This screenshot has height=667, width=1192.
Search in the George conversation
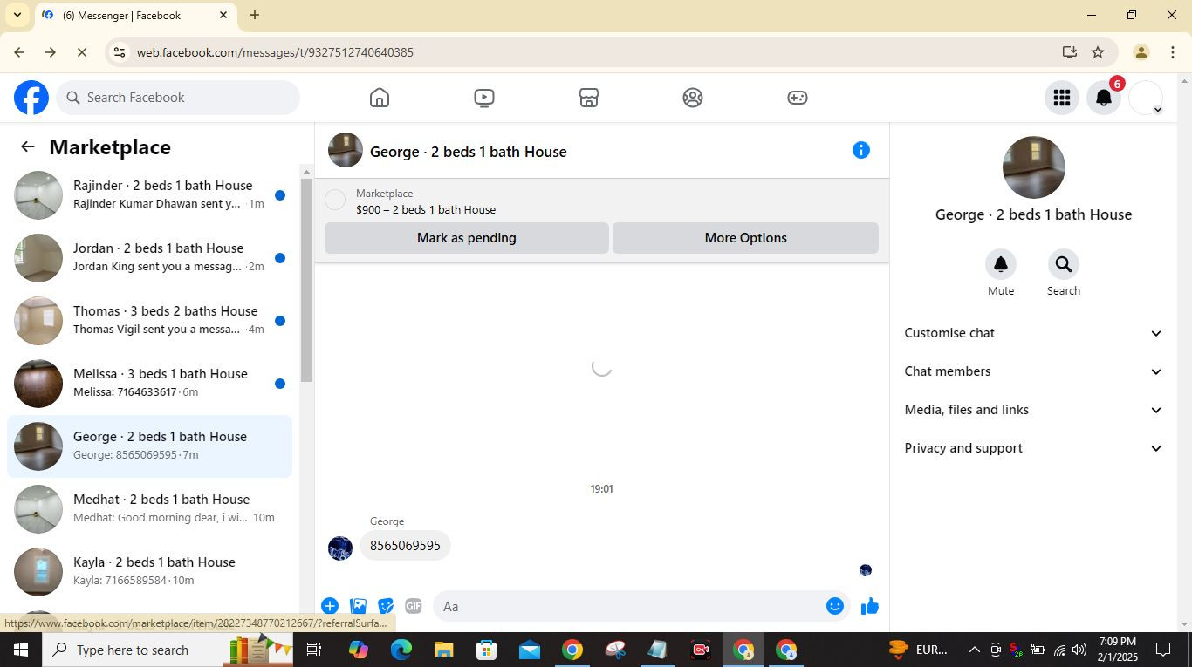point(1064,264)
